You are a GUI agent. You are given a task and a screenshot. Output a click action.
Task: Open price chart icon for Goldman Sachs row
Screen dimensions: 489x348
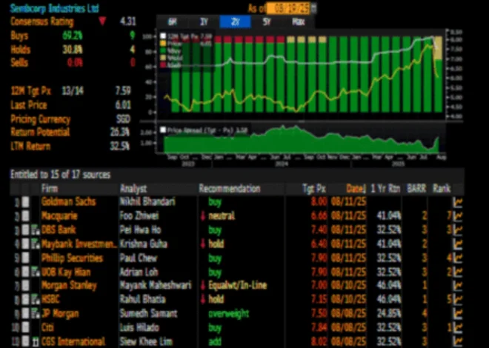(x=457, y=203)
